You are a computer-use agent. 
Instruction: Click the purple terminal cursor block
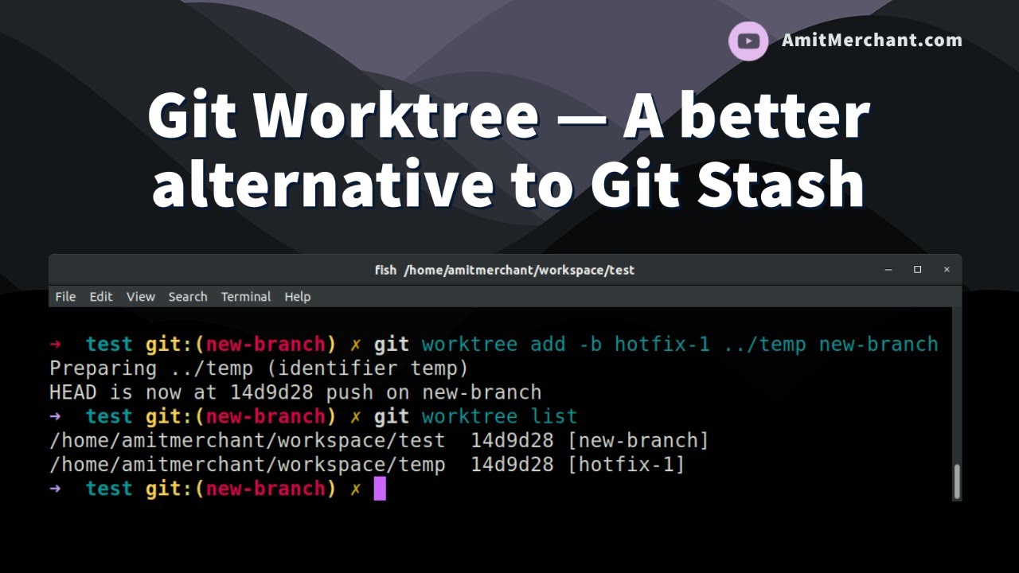tap(380, 489)
